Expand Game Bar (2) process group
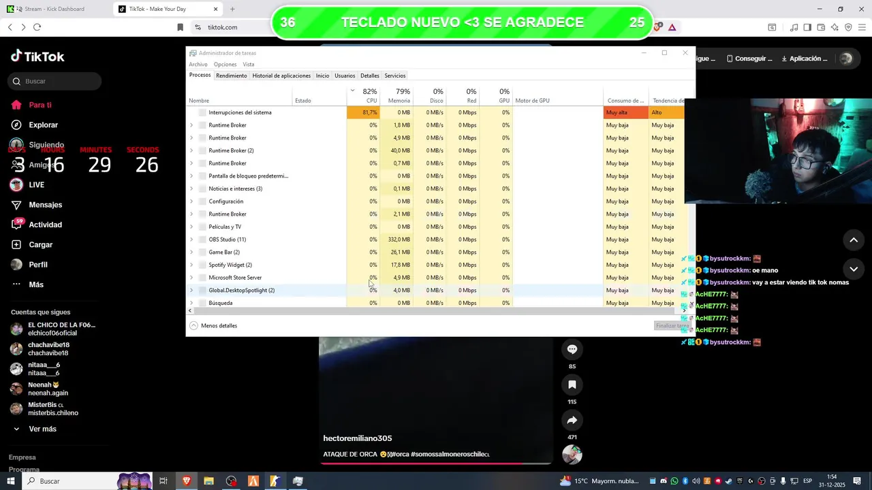 (x=191, y=252)
